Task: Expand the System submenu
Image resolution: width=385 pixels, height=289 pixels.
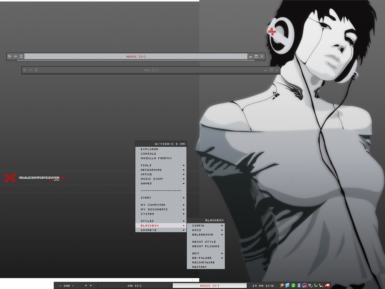Action: 161,214
